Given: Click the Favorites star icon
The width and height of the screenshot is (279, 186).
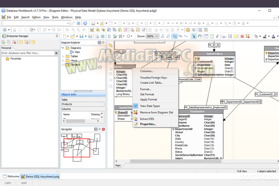Looking at the screenshot, I should tap(7, 59).
